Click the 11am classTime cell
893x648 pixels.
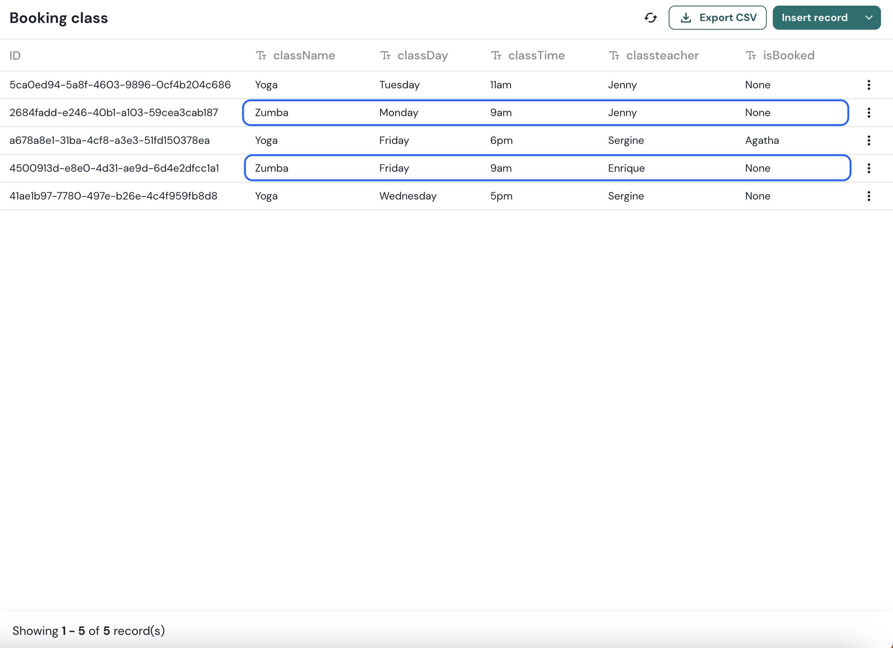click(x=500, y=85)
